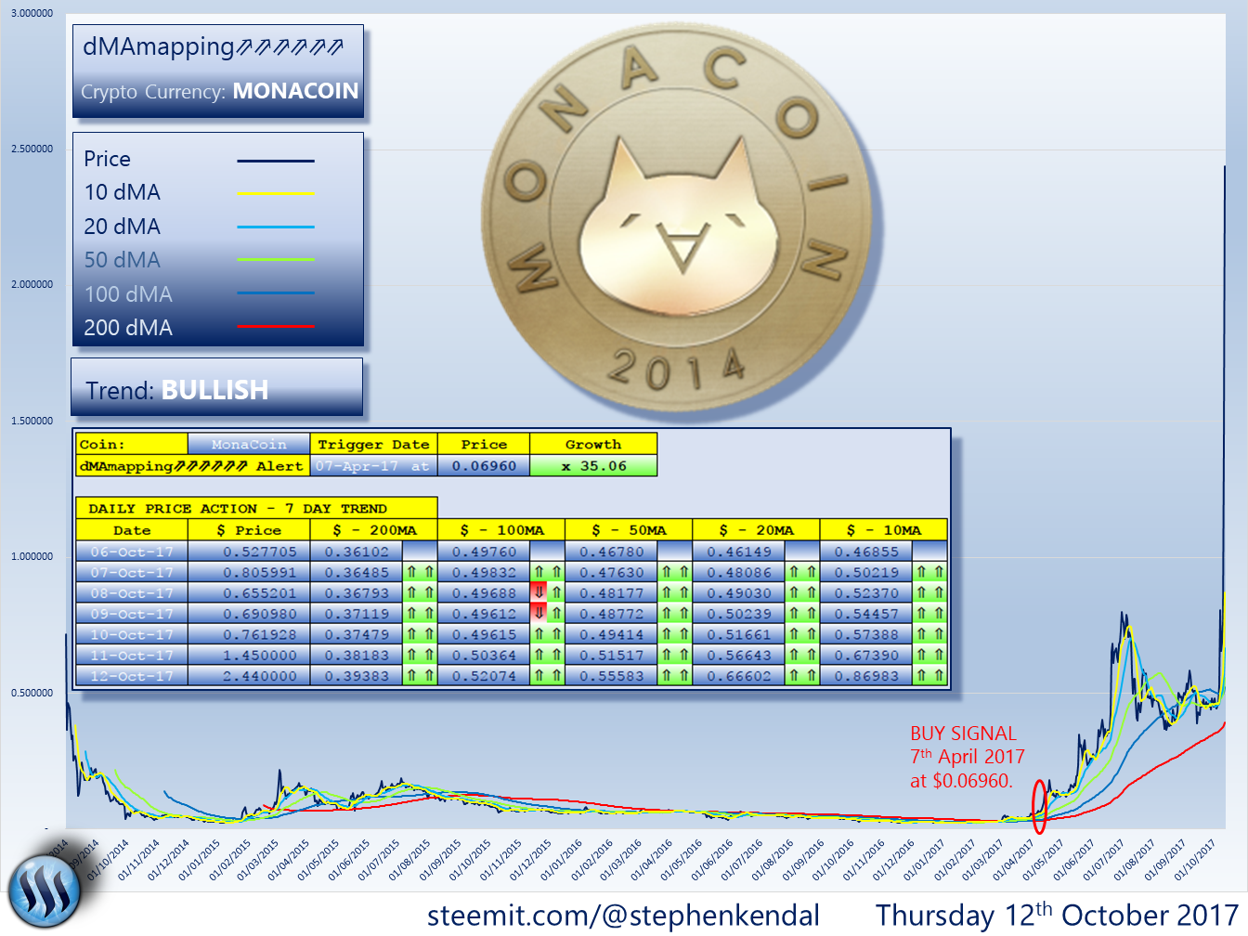Click the 3.000000 y-axis label
The image size is (1248, 936).
tap(32, 11)
